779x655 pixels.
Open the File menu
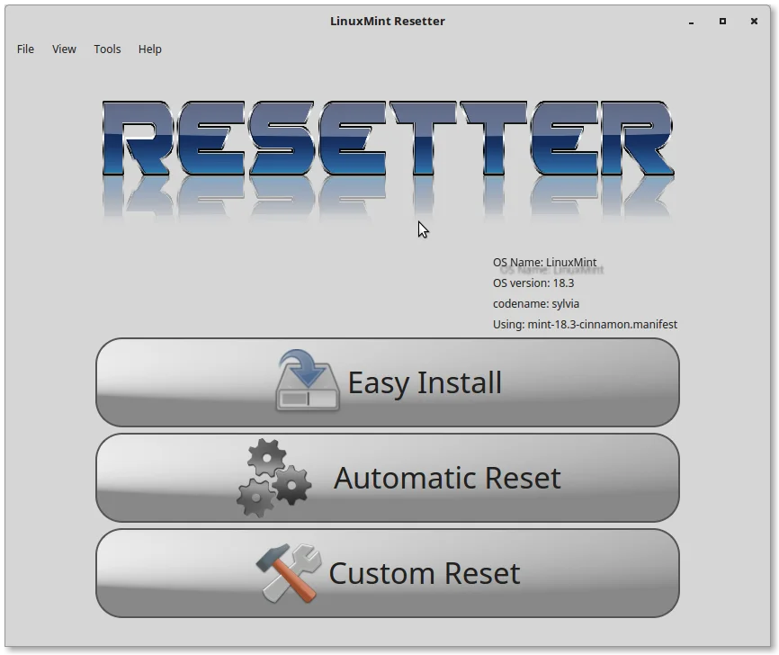[x=25, y=49]
